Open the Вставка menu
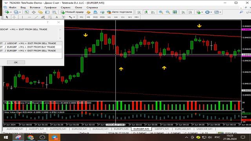 click(x=35, y=7)
